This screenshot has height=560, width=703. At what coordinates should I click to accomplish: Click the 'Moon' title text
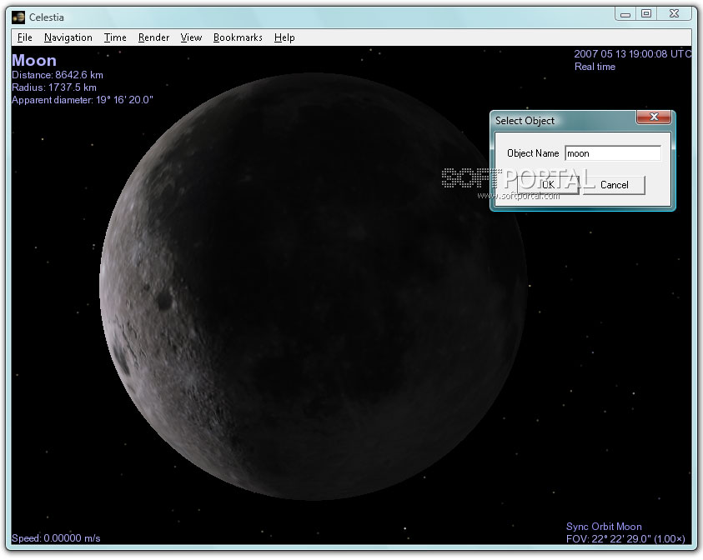click(x=34, y=61)
